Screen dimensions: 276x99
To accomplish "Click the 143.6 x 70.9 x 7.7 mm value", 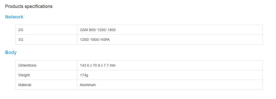I will pyautogui.click(x=98, y=65).
